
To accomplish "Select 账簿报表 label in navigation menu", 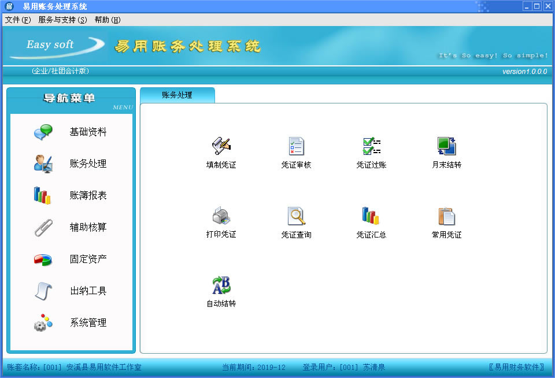I will coord(88,195).
